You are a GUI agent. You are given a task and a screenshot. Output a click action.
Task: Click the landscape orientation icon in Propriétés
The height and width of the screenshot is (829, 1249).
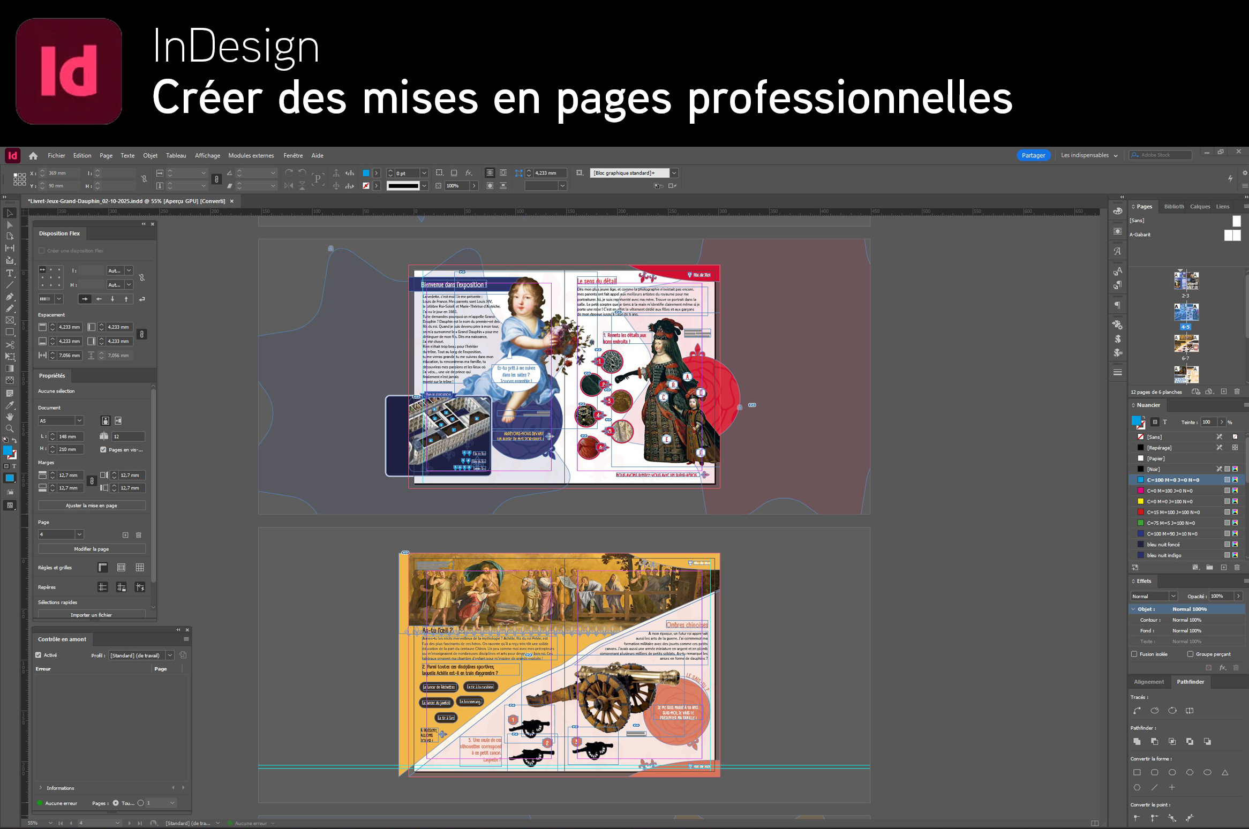click(118, 420)
